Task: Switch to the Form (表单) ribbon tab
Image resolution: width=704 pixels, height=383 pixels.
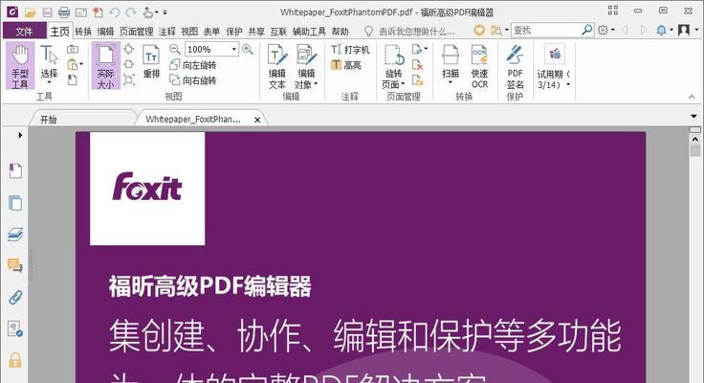Action: (x=212, y=31)
